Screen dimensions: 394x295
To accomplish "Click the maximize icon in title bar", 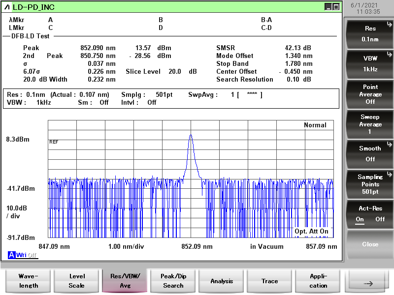I will [x=336, y=7].
